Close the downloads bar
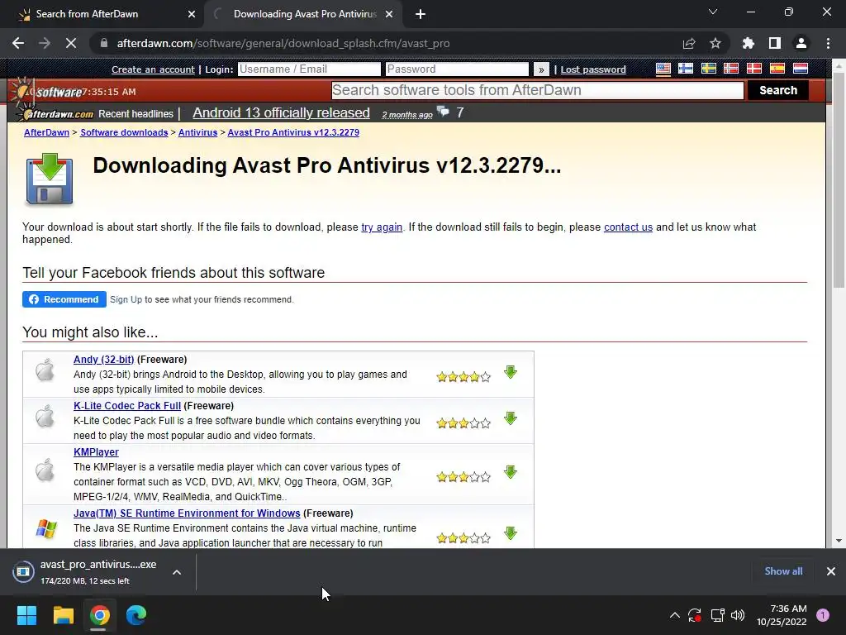Image resolution: width=846 pixels, height=635 pixels. point(831,571)
